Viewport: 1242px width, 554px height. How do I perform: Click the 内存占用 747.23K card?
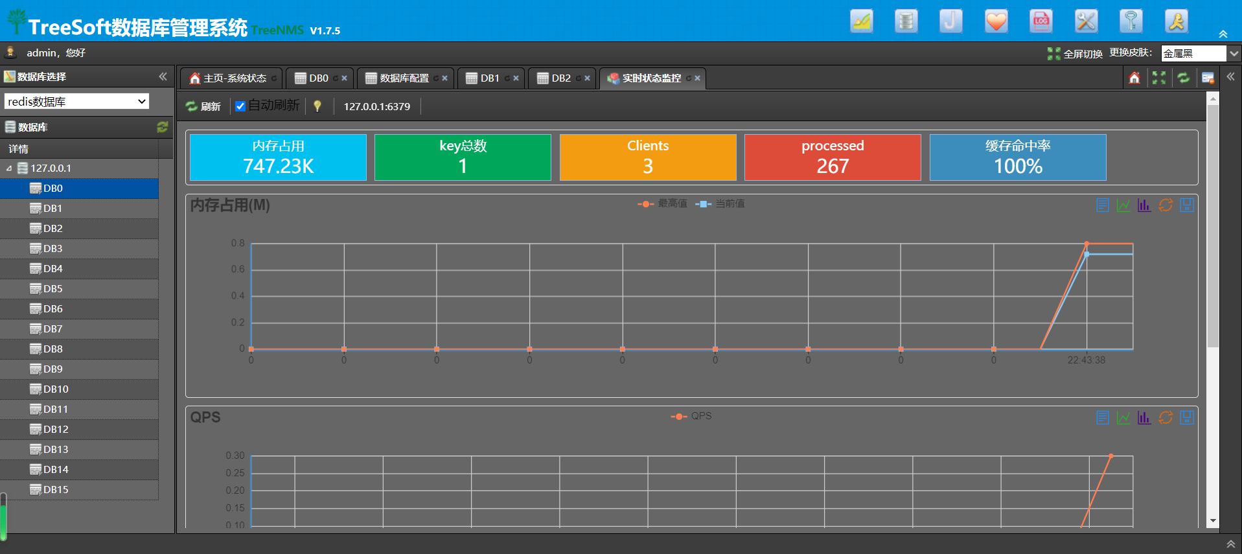(x=278, y=157)
